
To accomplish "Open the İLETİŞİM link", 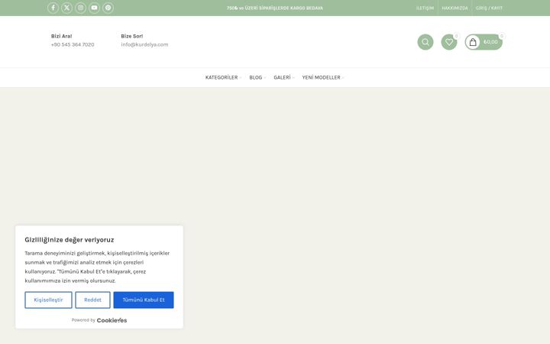I will point(425,8).
